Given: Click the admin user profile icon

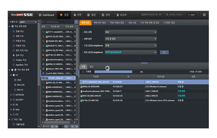Looking at the screenshot, I should tap(167, 15).
